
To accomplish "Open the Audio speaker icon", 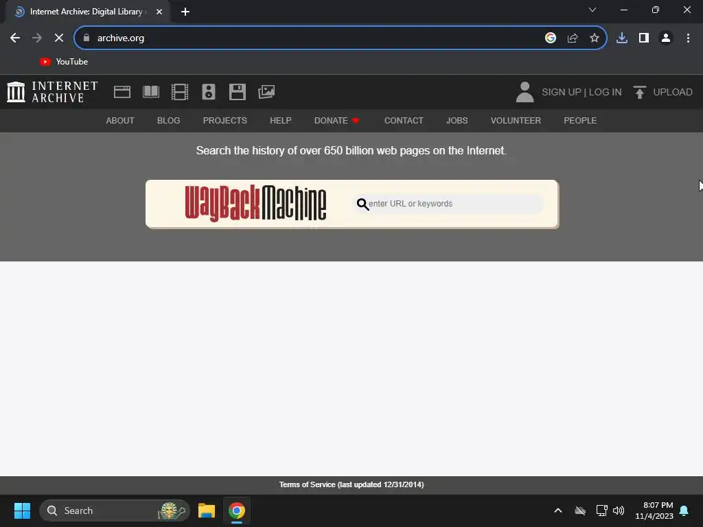I will coord(209,92).
